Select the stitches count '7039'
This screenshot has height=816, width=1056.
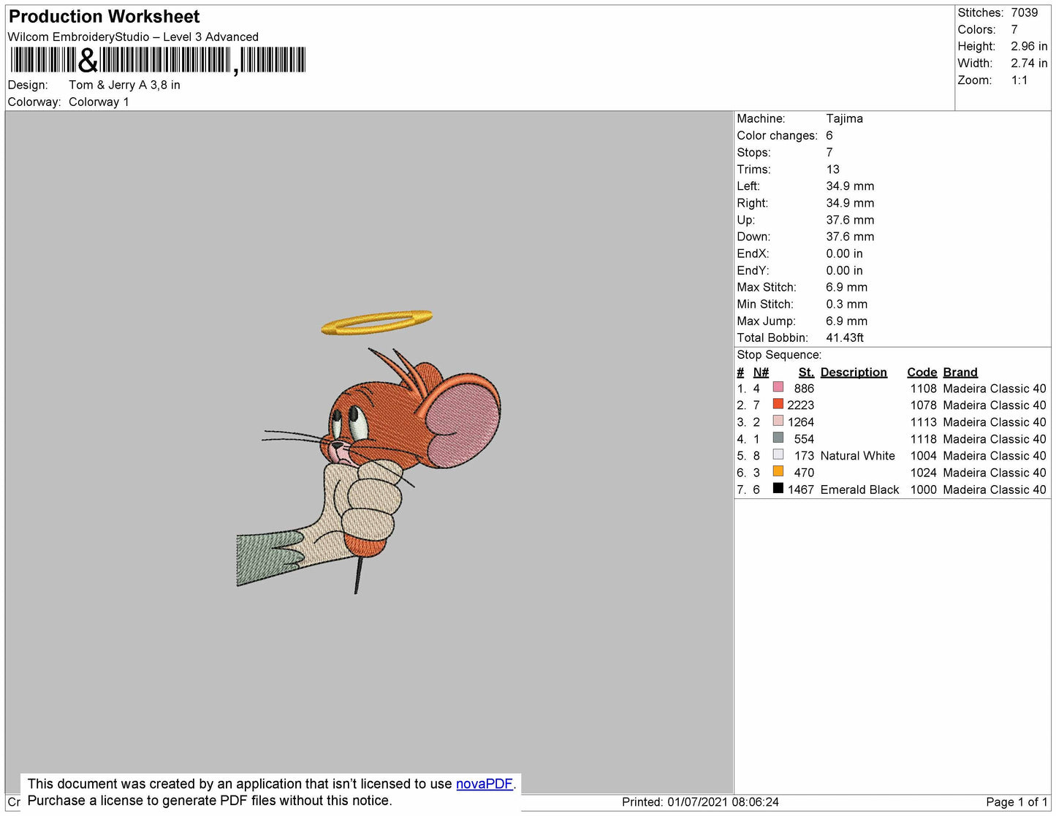[x=1025, y=13]
